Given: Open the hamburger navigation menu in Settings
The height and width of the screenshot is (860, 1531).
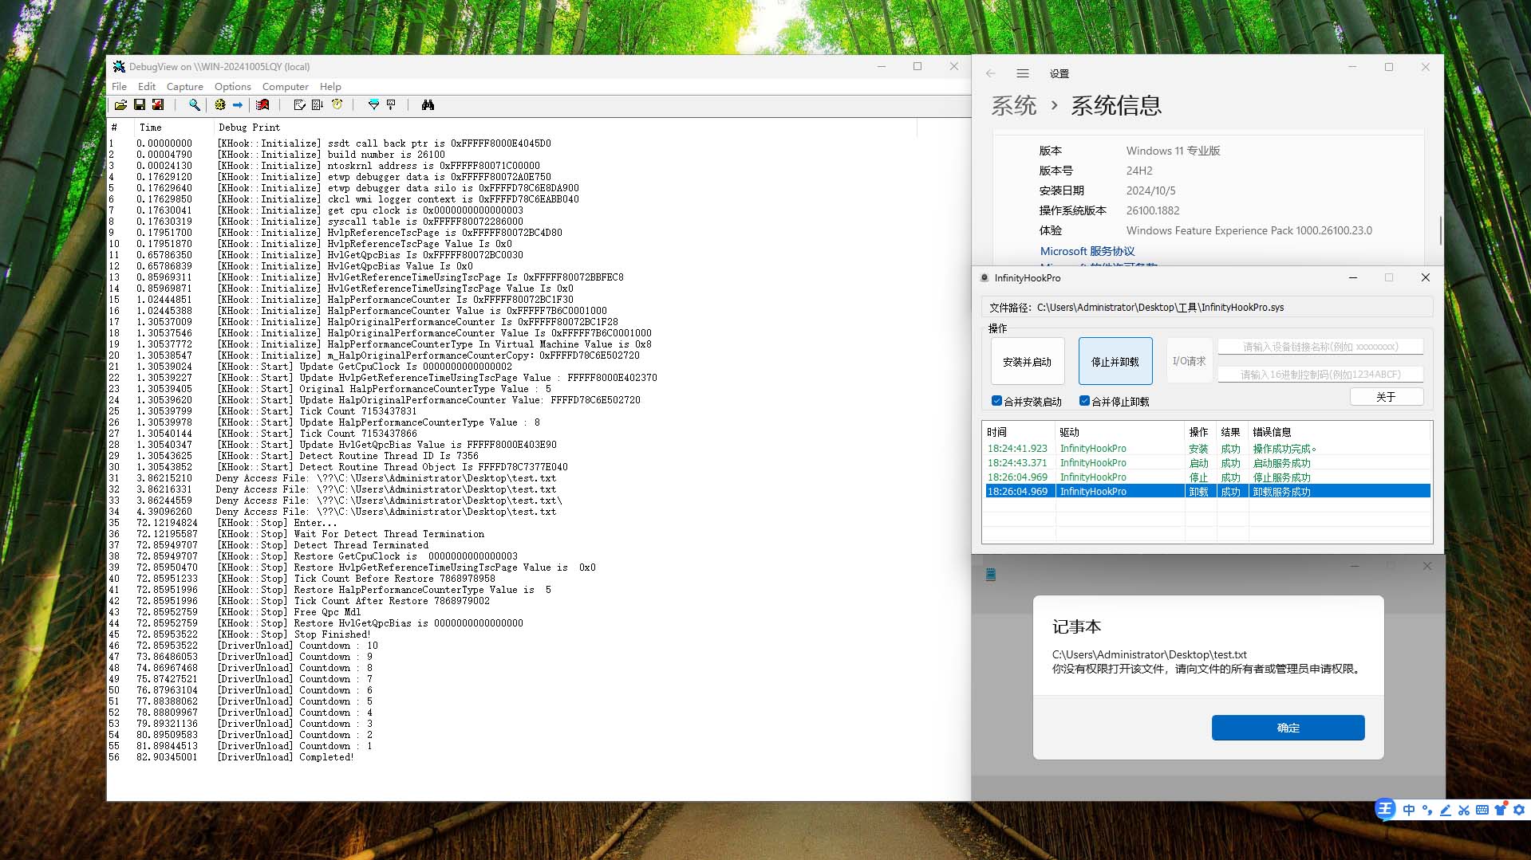Looking at the screenshot, I should coord(1023,73).
